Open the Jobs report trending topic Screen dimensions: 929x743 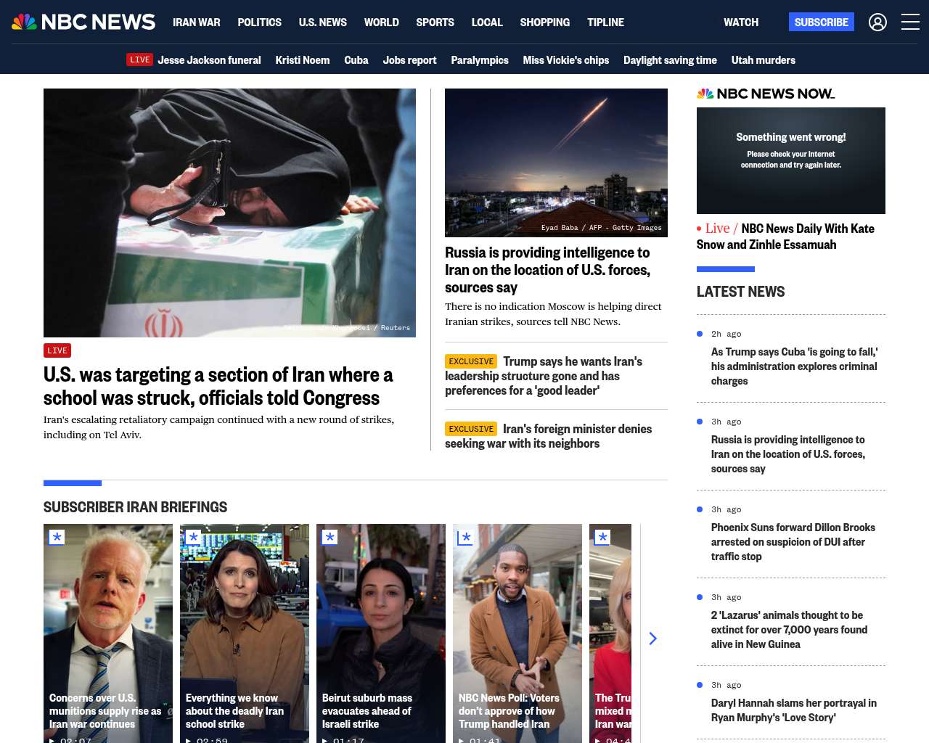click(410, 60)
